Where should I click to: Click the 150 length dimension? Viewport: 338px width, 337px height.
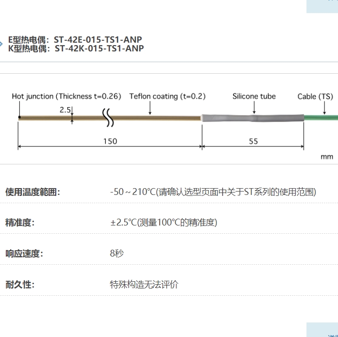pos(110,142)
